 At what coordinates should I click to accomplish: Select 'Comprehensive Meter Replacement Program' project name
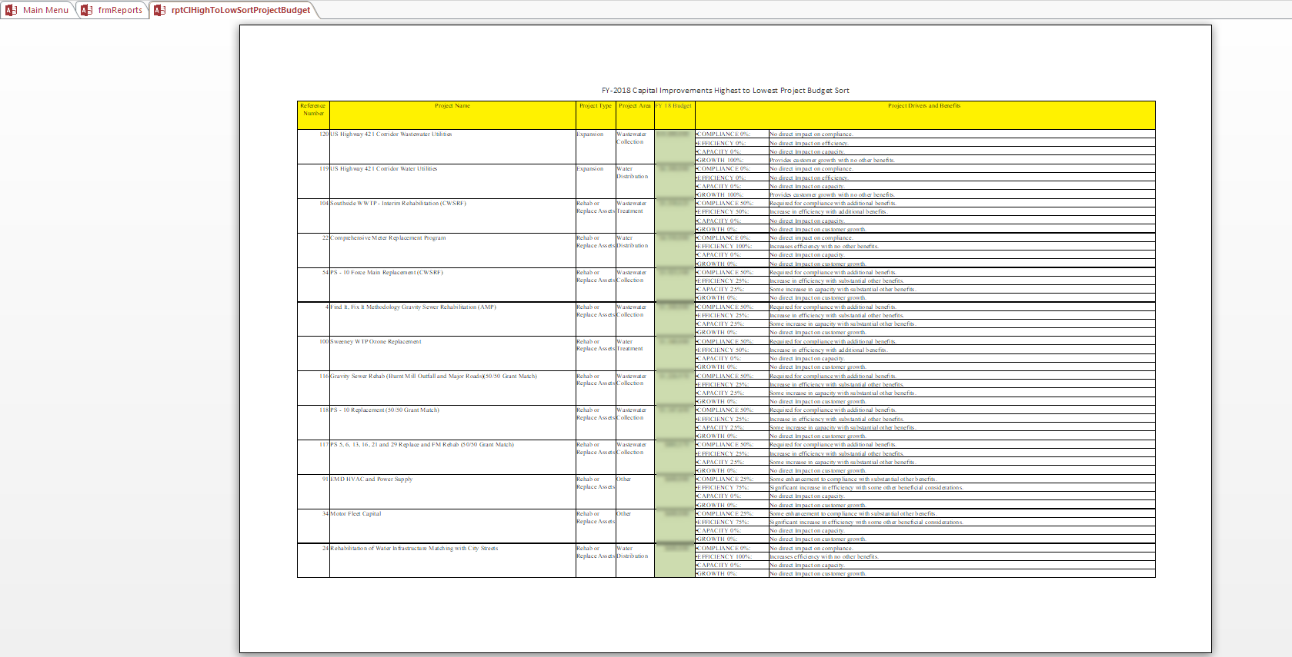[389, 238]
